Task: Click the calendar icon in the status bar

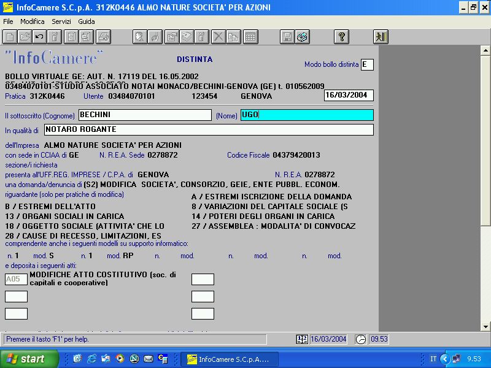Action: click(x=302, y=339)
